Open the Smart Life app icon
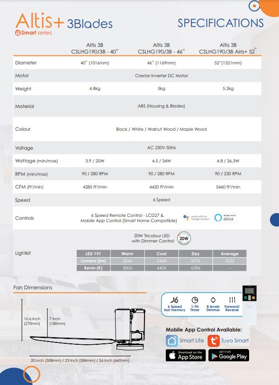Viewport: 279px width, 385px height. 171,341
